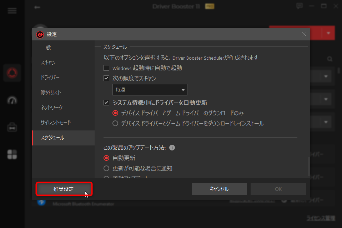
Task: Open the feedback chat icon
Action: pyautogui.click(x=300, y=6)
